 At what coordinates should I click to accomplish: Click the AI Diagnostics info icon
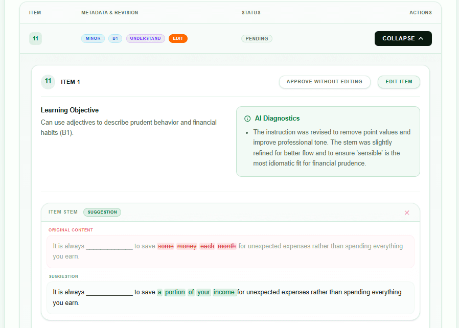coord(247,119)
